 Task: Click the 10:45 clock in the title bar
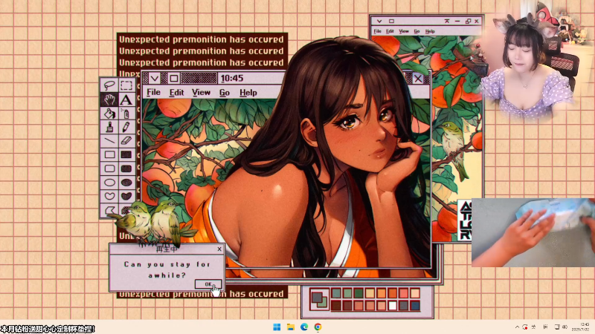tap(232, 79)
